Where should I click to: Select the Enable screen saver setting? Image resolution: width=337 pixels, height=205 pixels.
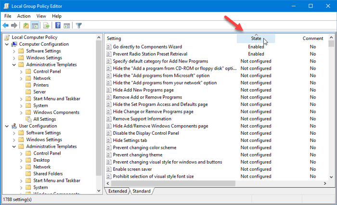tap(133, 169)
